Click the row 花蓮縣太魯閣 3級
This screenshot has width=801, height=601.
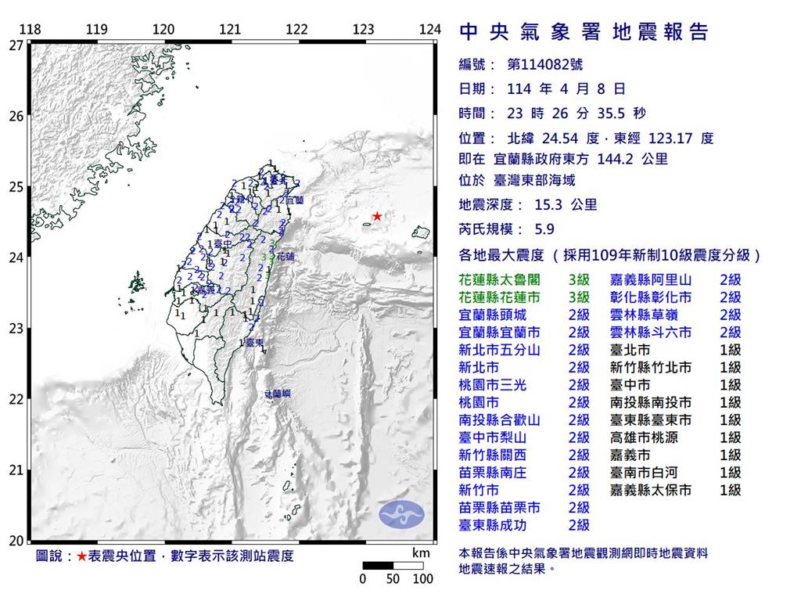pyautogui.click(x=524, y=280)
